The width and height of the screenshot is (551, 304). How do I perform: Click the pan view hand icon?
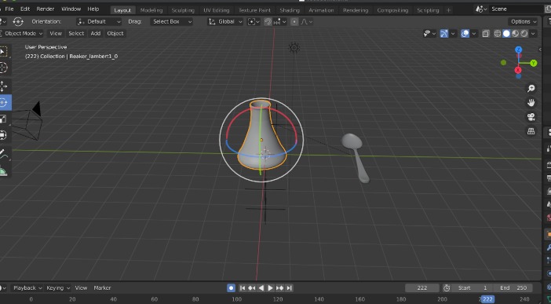point(531,102)
